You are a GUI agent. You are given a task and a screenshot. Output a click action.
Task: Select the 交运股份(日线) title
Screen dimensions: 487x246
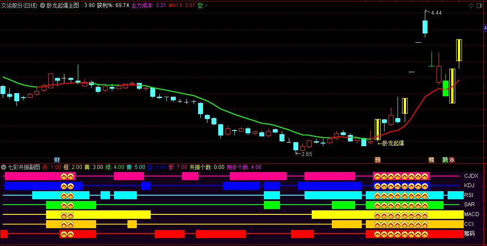[19, 5]
